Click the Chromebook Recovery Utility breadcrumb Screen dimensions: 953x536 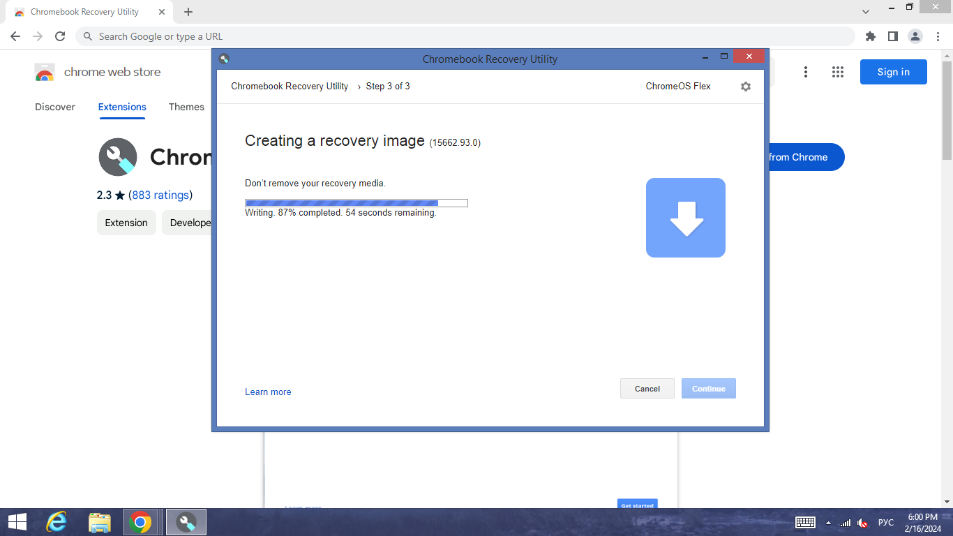[x=290, y=87]
